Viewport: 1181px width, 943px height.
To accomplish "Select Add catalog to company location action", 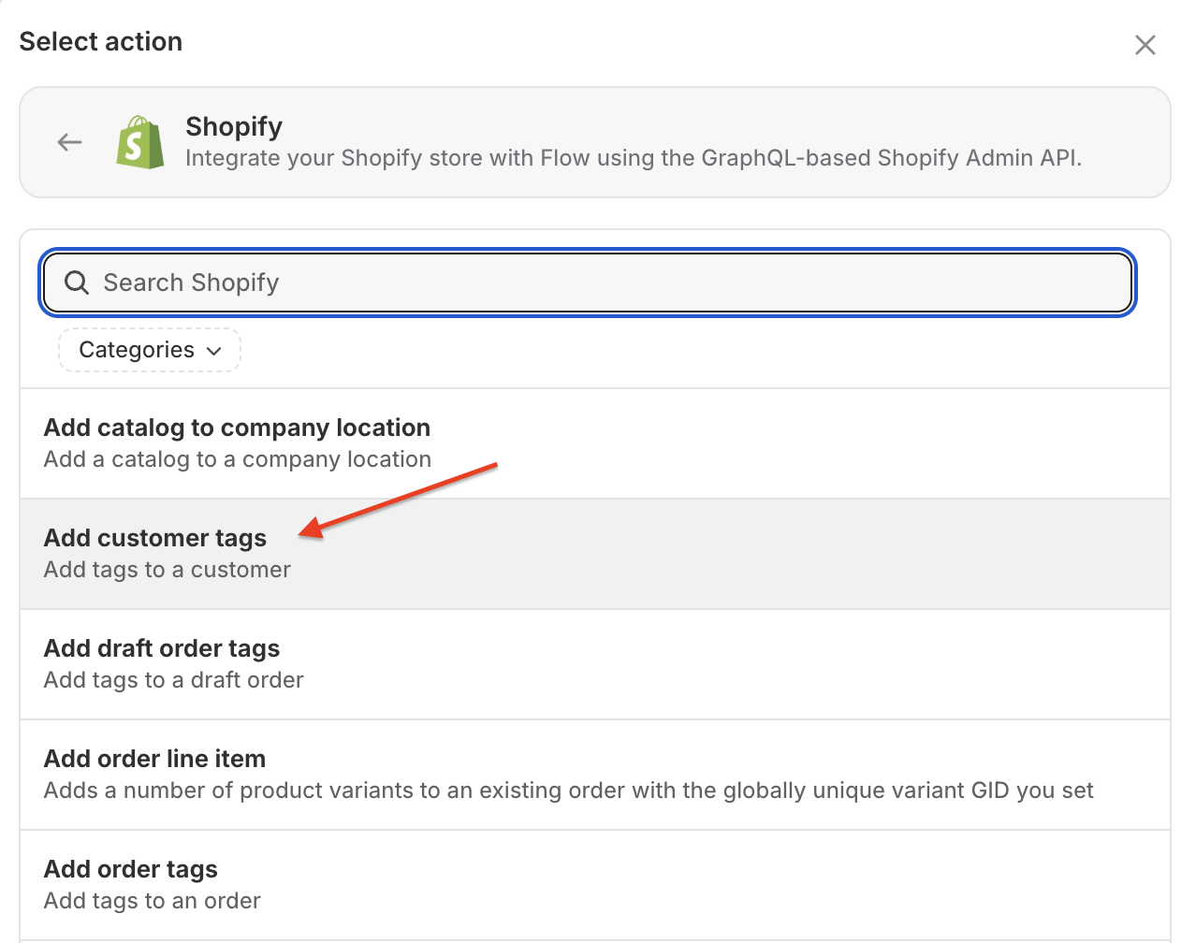I will coord(595,443).
